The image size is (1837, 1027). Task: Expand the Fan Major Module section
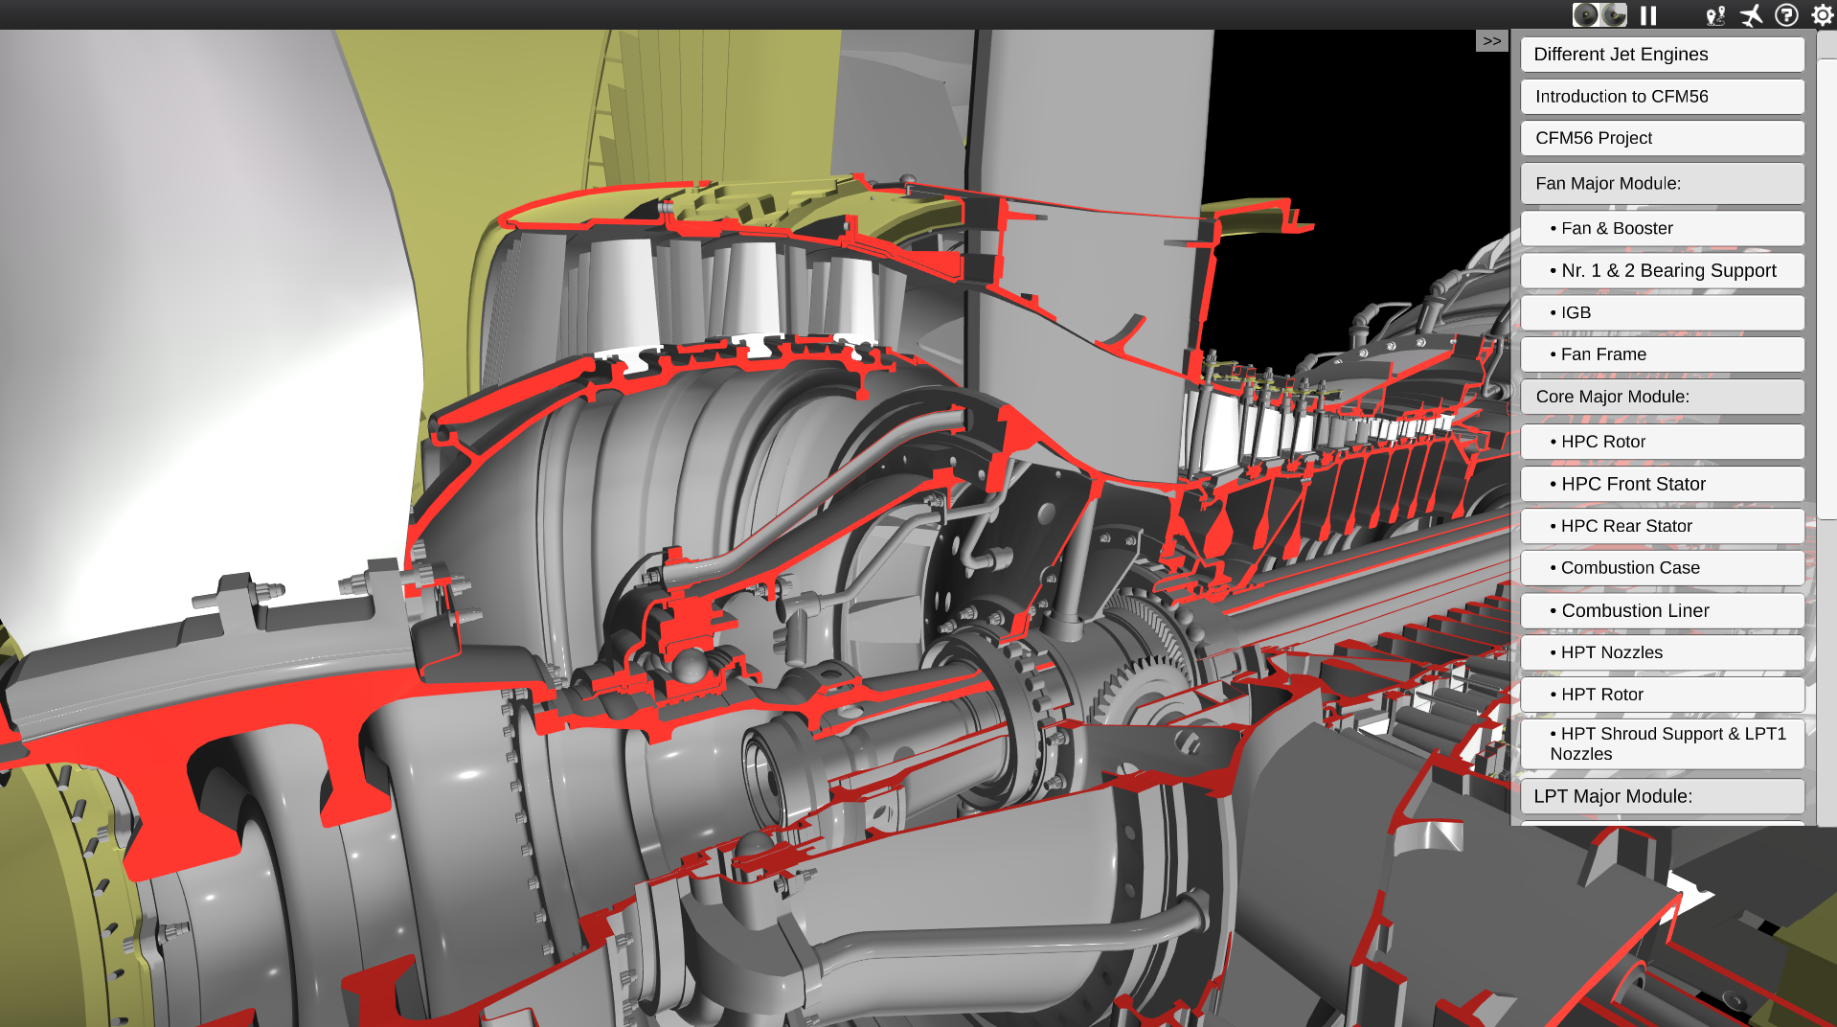click(1661, 183)
